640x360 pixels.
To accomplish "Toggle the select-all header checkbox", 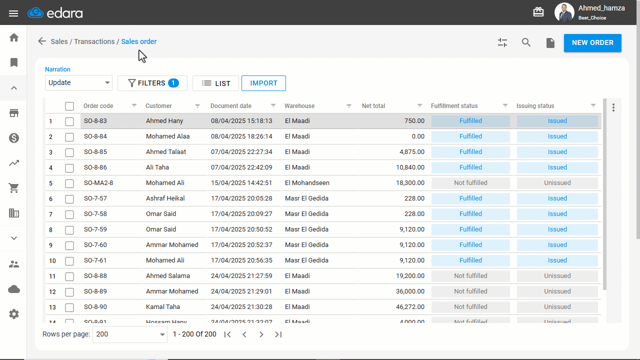I will 69,106.
